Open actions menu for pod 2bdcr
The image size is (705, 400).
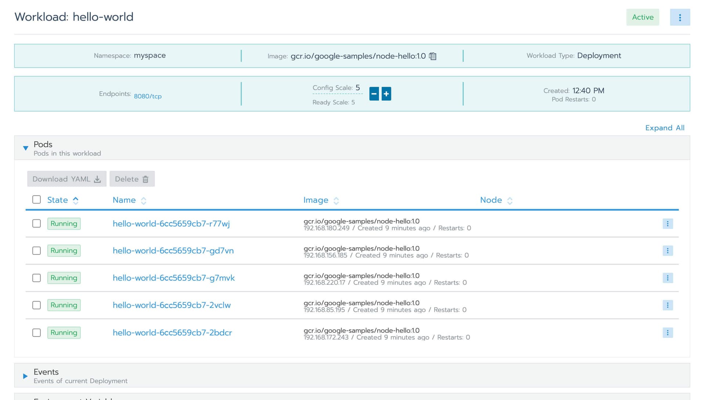(668, 333)
